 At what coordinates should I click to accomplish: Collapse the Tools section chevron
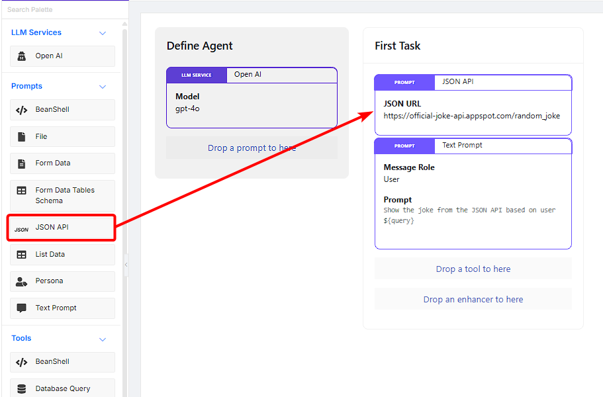[x=103, y=339]
